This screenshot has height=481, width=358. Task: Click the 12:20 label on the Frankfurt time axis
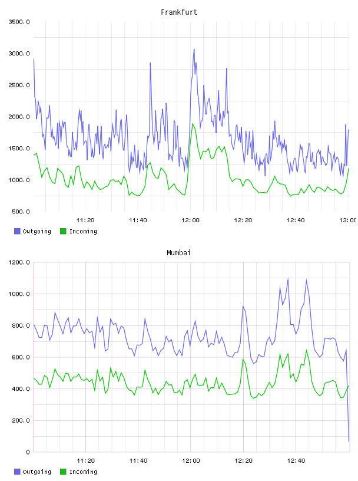pyautogui.click(x=243, y=220)
